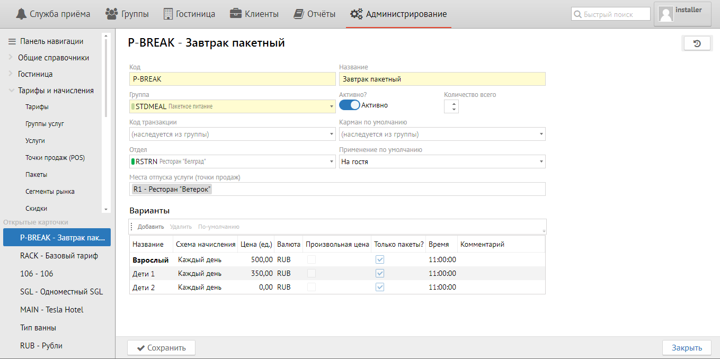Click the Гостиница building icon

(168, 14)
